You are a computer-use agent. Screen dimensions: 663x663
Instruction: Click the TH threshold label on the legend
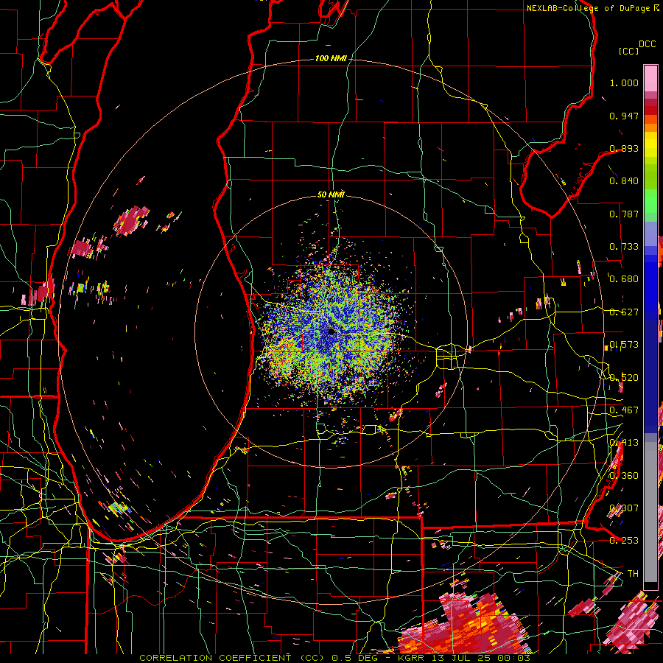tap(633, 574)
